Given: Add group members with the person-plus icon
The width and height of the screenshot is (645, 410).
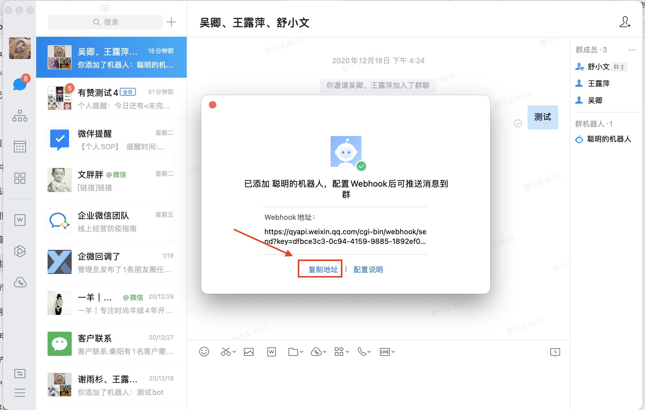Looking at the screenshot, I should (x=625, y=22).
